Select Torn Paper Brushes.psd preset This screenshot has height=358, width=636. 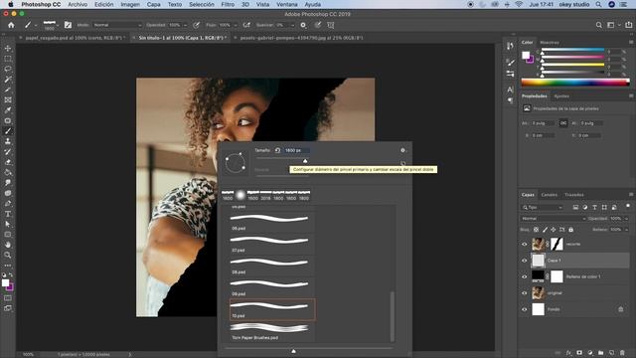click(271, 331)
